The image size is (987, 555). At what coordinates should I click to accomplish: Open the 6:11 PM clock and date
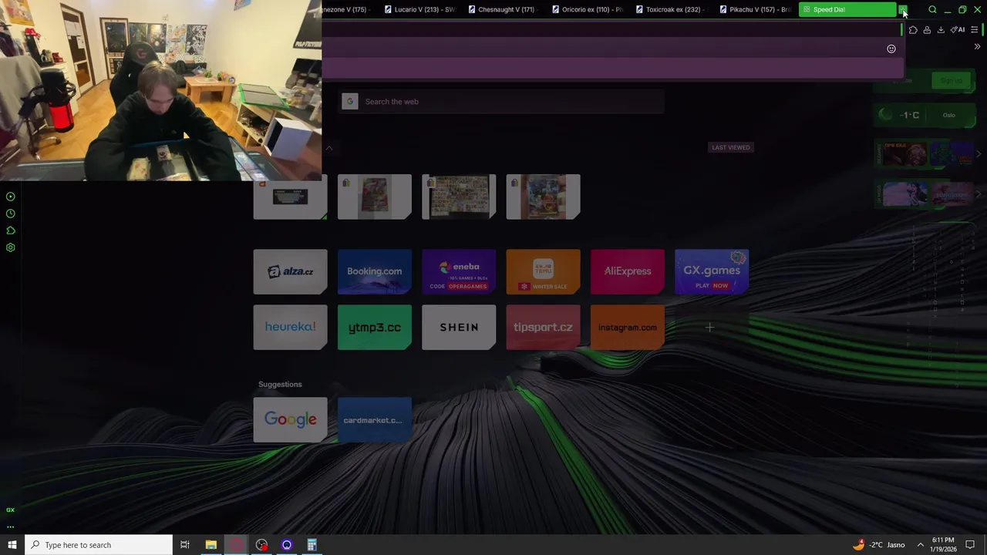943,545
